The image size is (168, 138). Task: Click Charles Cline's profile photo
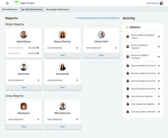pos(101,35)
